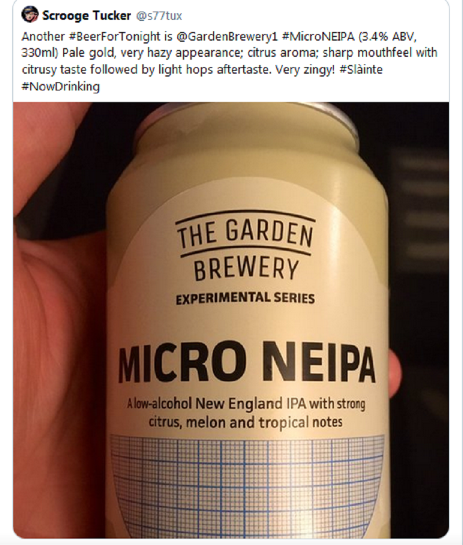Open the #BeerForTonight hashtag

pos(112,36)
